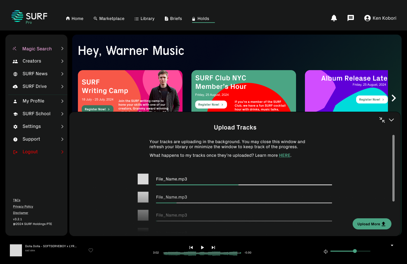
Task: Expand the Creators chevron
Action: click(62, 61)
